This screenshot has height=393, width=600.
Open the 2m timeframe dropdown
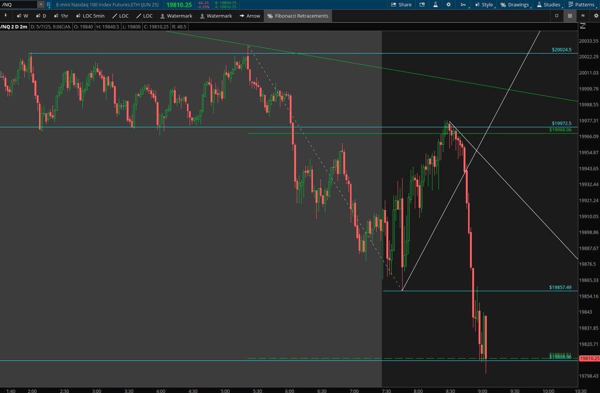[464, 4]
